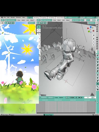The width and height of the screenshot is (99, 132).
Task: Toggle perspective/orthographic grid gizmo
Action: coord(93,45)
